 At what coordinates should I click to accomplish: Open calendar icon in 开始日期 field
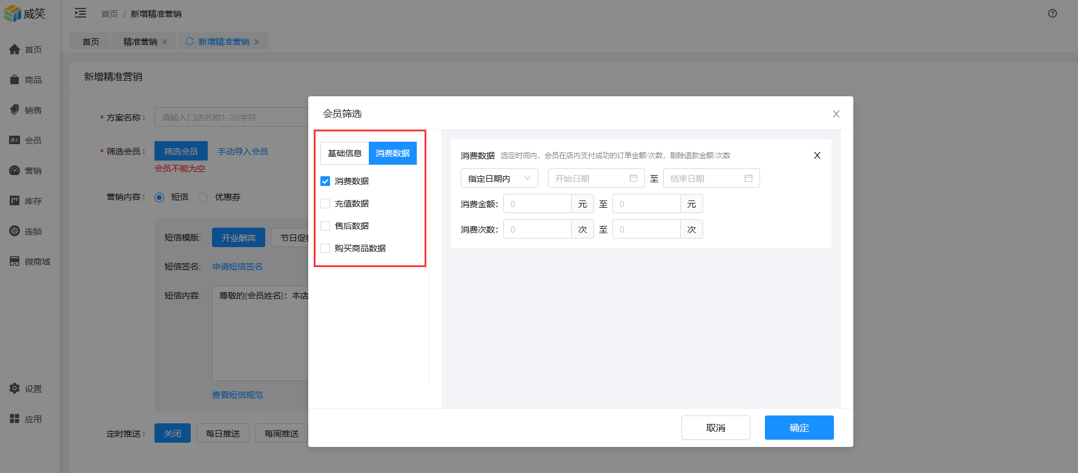coord(633,179)
